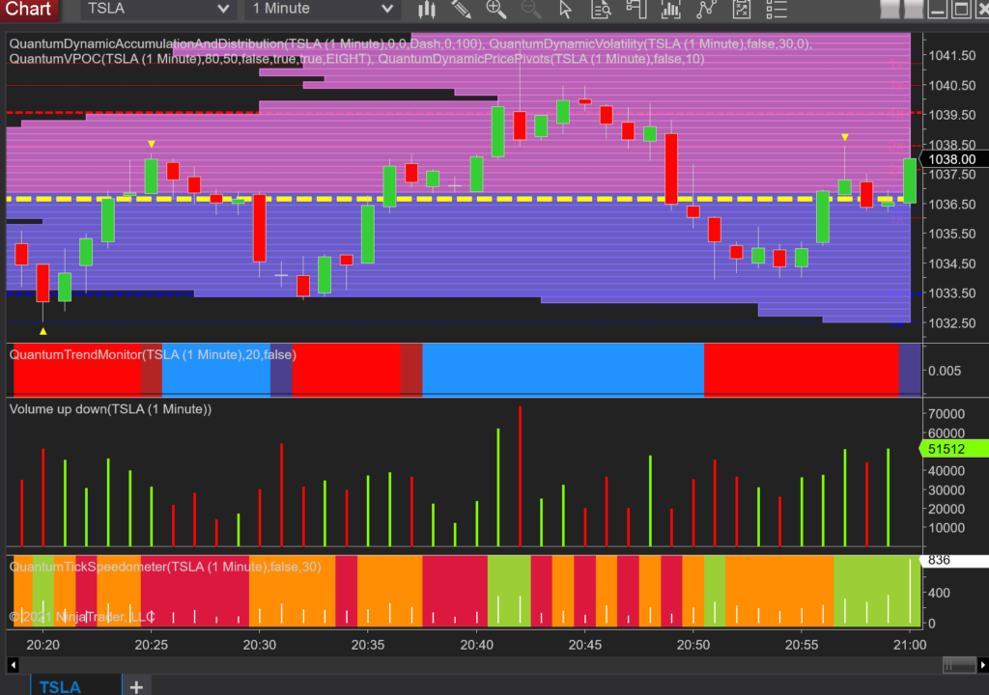Viewport: 989px width, 695px height.
Task: Click the greyed Zoom Out magnifier icon
Action: (530, 9)
